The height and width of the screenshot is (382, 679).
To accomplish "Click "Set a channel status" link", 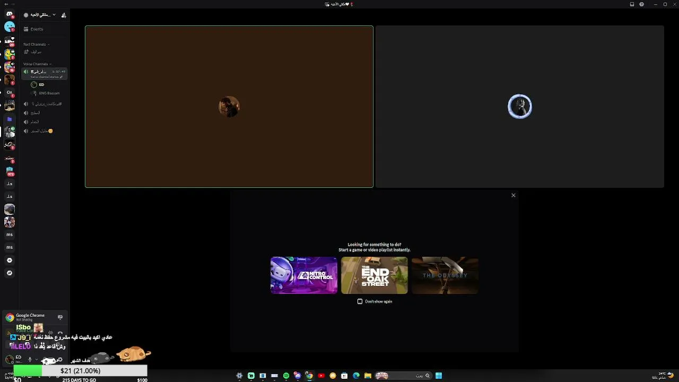I will point(46,77).
